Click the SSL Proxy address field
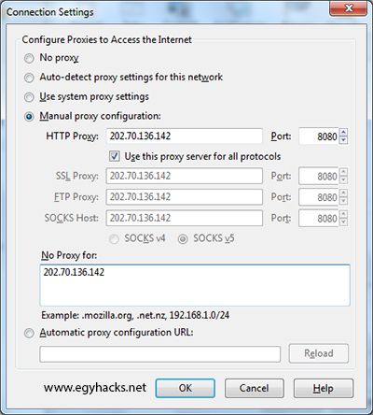 (x=185, y=176)
